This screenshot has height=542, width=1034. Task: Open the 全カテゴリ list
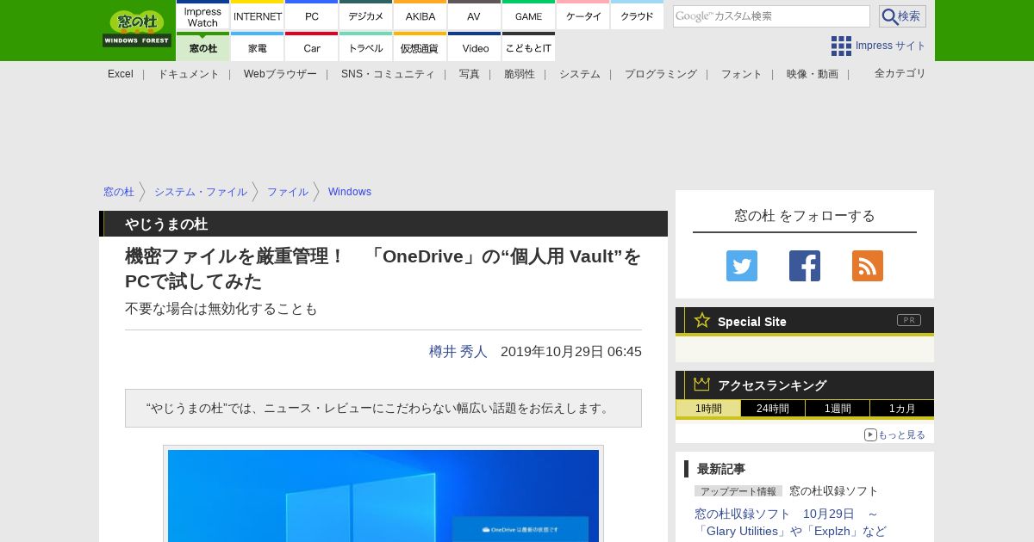pos(900,73)
